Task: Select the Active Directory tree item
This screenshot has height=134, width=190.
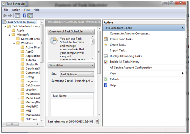Action: 32,47
